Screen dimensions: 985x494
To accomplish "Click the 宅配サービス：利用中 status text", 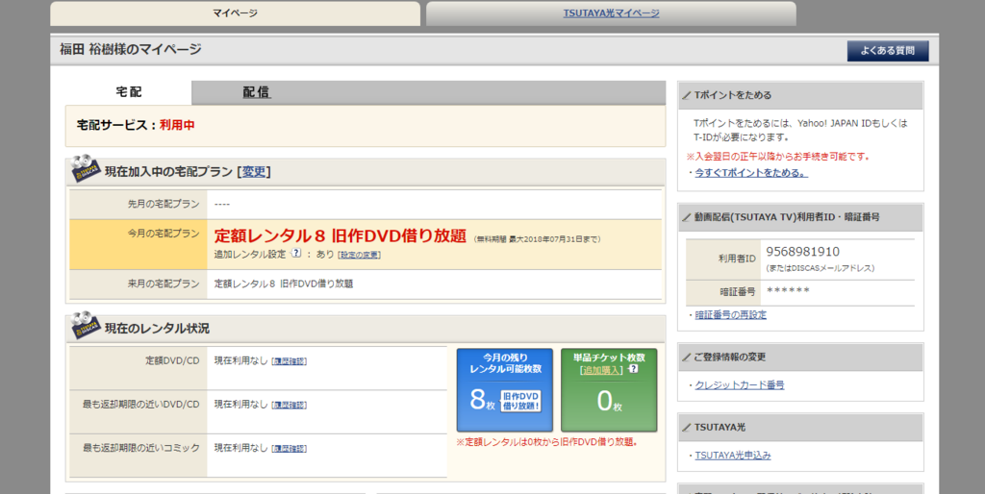I will [136, 126].
